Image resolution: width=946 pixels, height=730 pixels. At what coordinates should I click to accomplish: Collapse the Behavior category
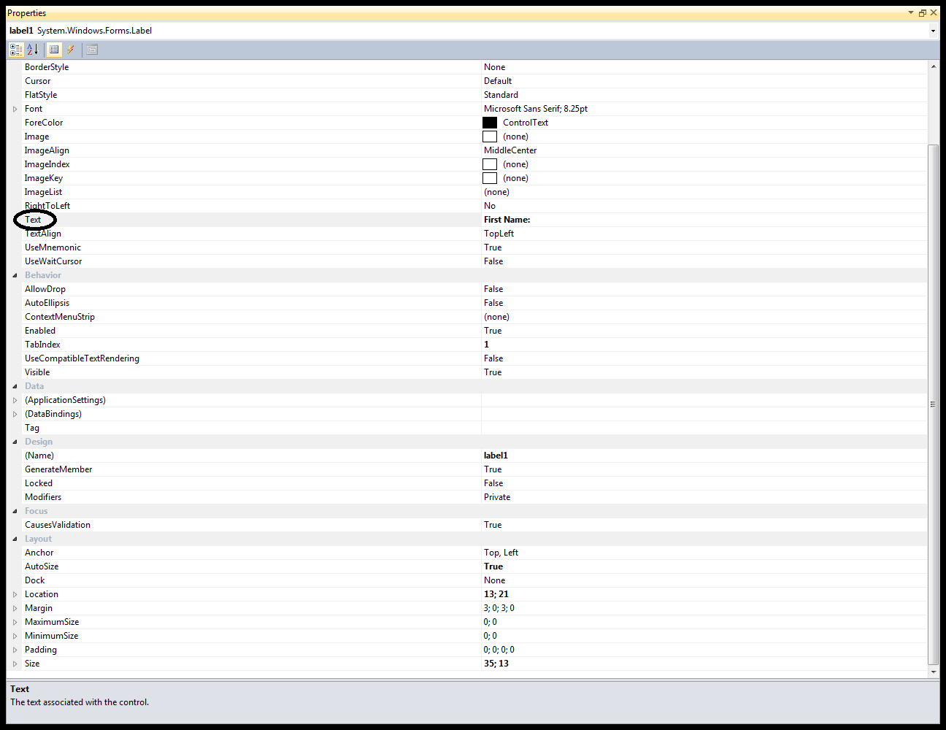tap(15, 275)
